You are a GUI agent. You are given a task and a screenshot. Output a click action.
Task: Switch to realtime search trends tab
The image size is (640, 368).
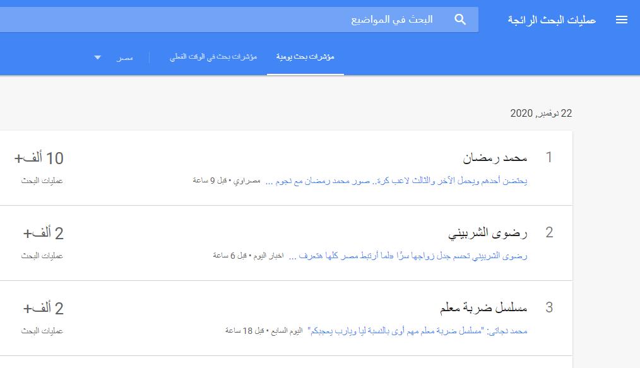[x=213, y=57]
